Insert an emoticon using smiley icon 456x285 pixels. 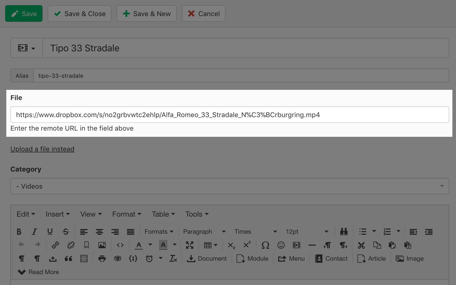coord(281,245)
